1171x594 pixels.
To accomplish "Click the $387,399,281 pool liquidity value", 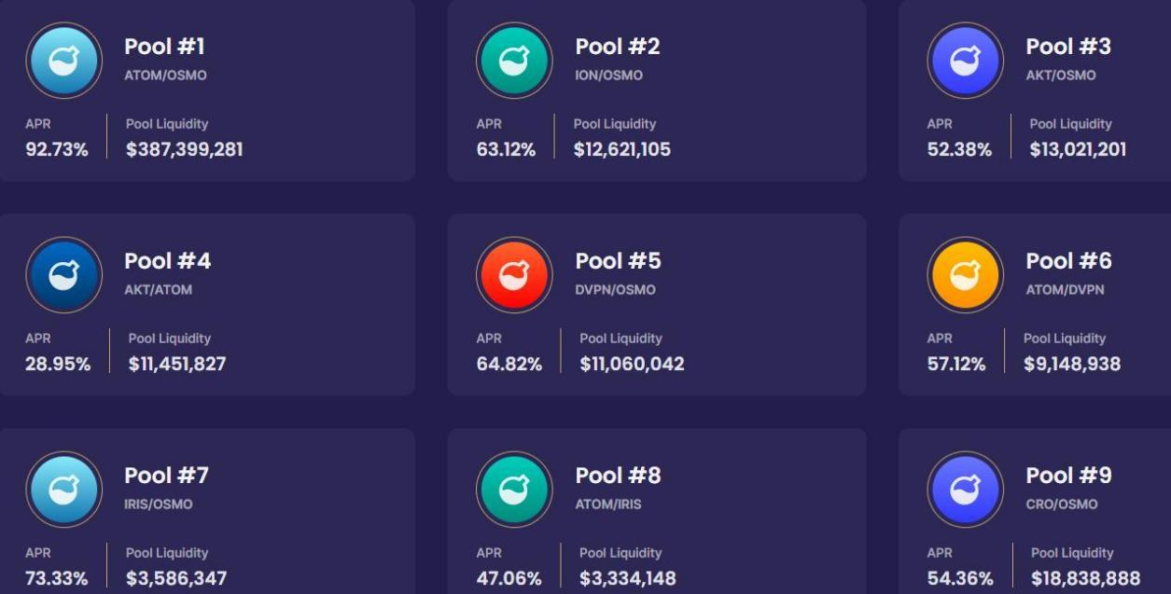I will coord(185,149).
